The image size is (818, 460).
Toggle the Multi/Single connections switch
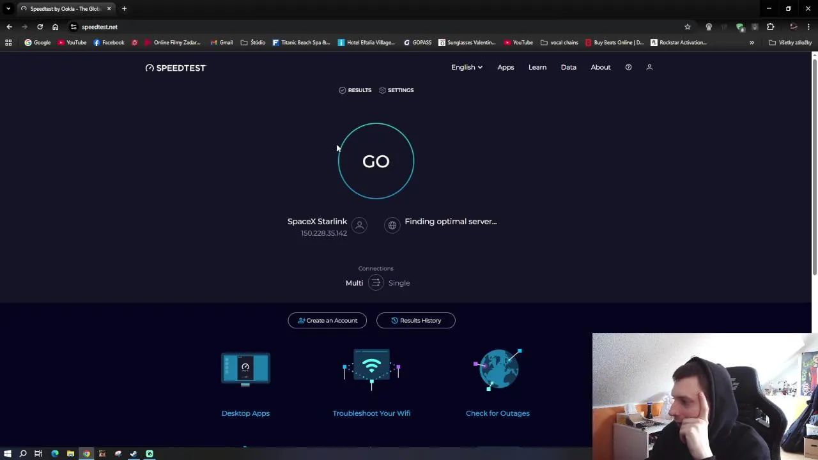(376, 283)
